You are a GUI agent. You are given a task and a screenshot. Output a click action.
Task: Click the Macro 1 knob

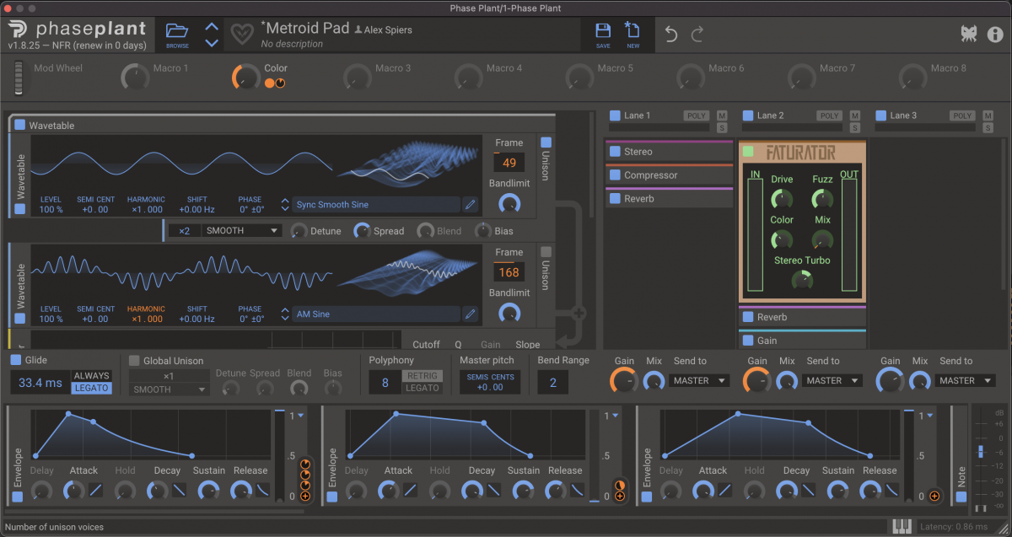click(x=135, y=78)
